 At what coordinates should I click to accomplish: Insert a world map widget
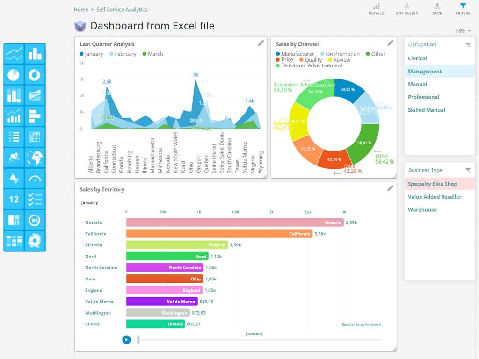click(35, 158)
